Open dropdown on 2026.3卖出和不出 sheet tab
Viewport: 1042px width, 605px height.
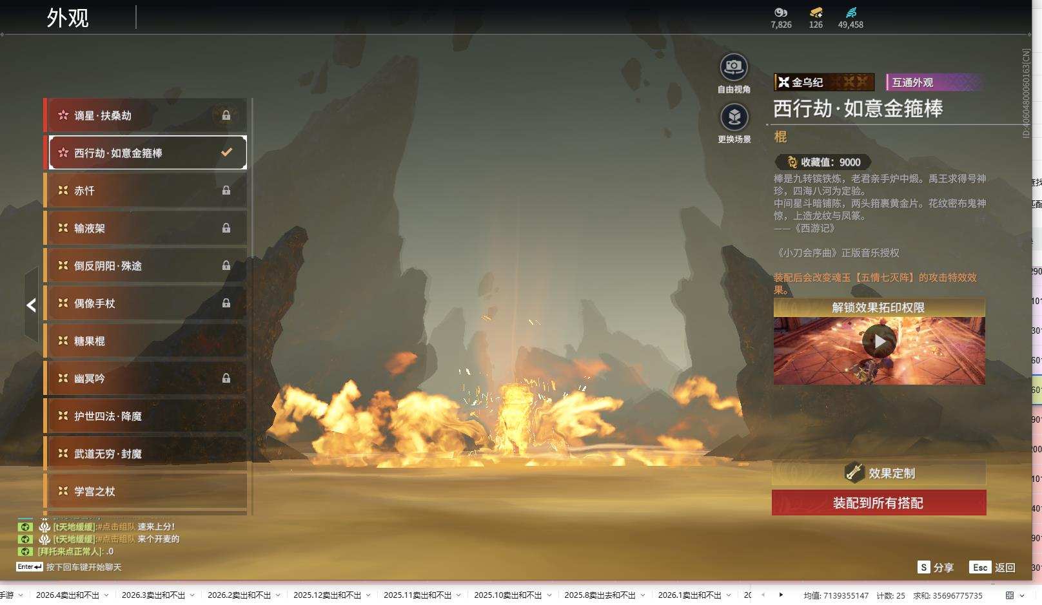tap(192, 595)
